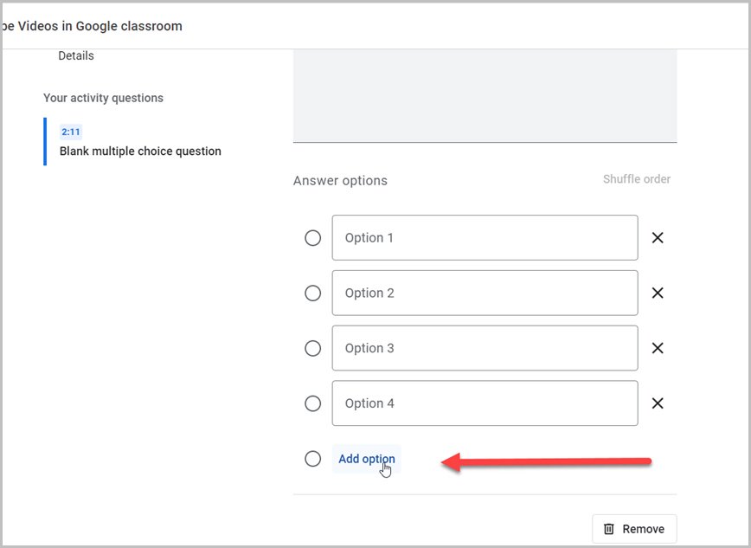The width and height of the screenshot is (751, 548).
Task: Select Blank multiple choice question item
Action: click(x=140, y=151)
